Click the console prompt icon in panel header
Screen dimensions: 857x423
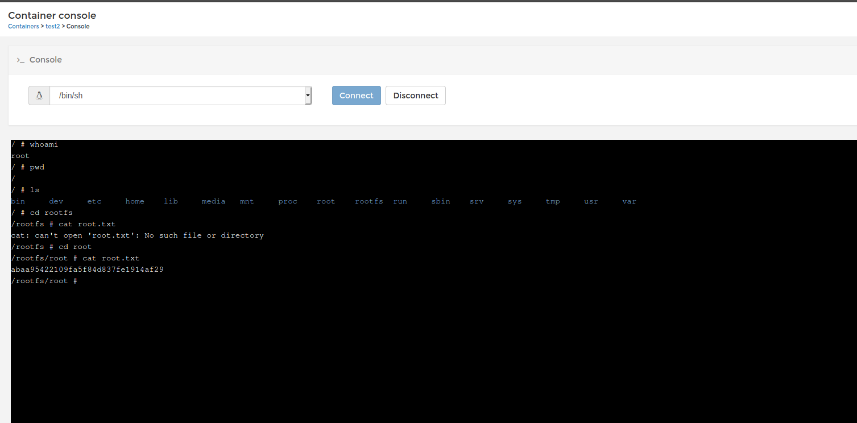20,60
